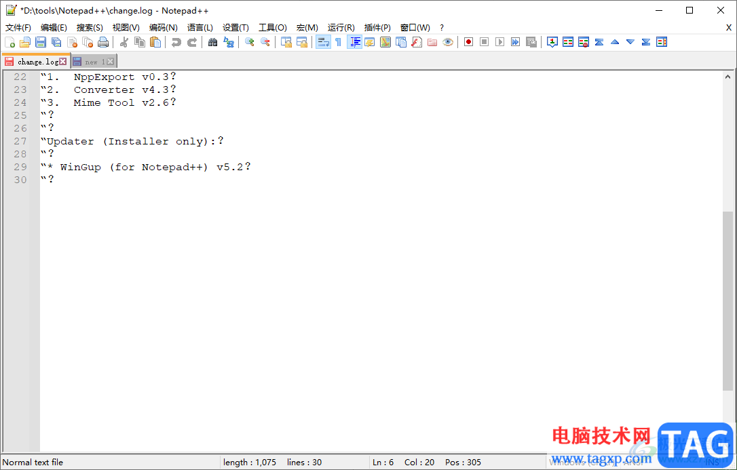Open the Document List panel icon
The height and width of the screenshot is (470, 737).
click(x=401, y=42)
